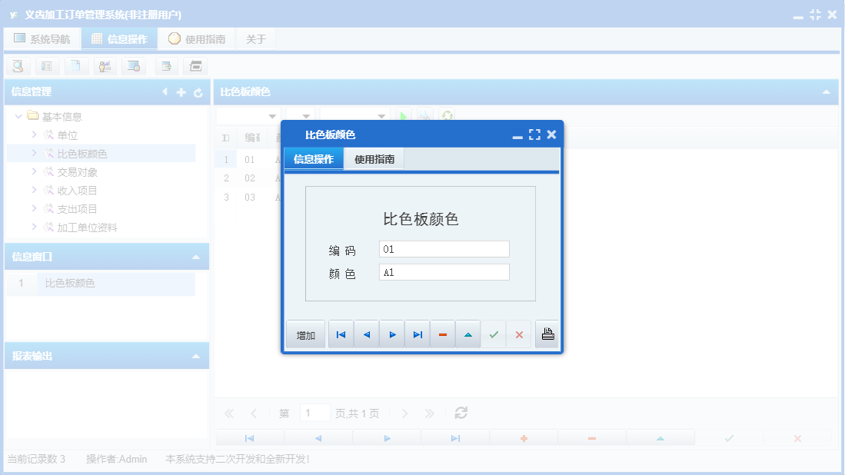Click the new document icon in the toolbar
Screen dimensions: 845x475
coord(75,66)
